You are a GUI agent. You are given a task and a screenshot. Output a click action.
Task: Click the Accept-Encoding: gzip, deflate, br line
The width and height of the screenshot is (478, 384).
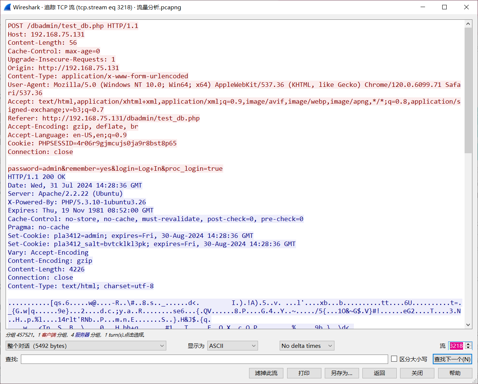[73, 126]
